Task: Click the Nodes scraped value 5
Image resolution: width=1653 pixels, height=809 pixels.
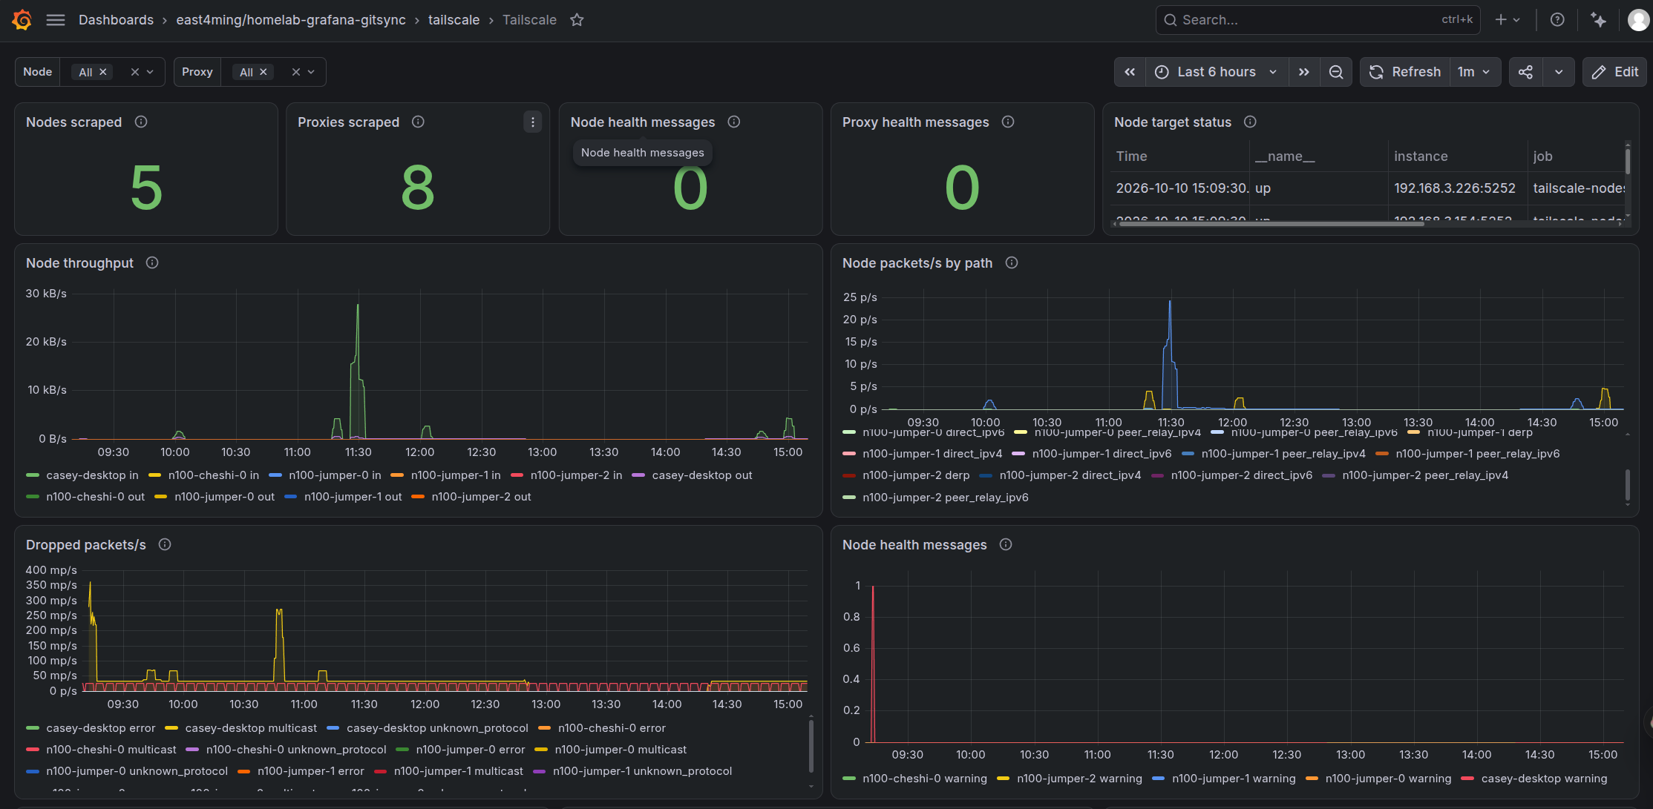Action: [x=146, y=188]
